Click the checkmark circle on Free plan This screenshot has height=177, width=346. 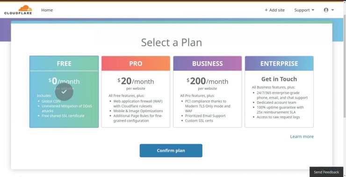coord(64,92)
